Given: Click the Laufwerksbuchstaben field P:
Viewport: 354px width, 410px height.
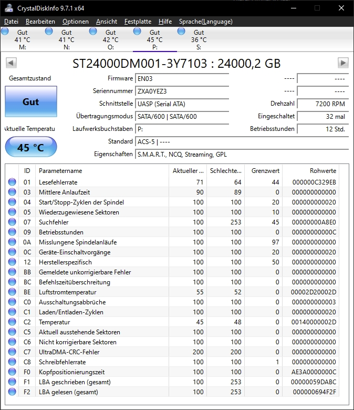Looking at the screenshot, I should click(182, 129).
